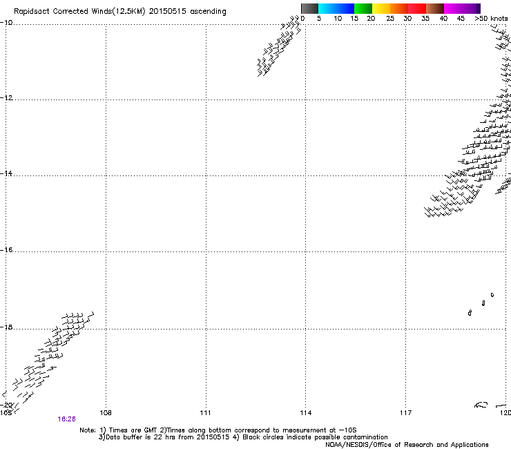
Task: Click the legend label '40'
Action: click(443, 19)
